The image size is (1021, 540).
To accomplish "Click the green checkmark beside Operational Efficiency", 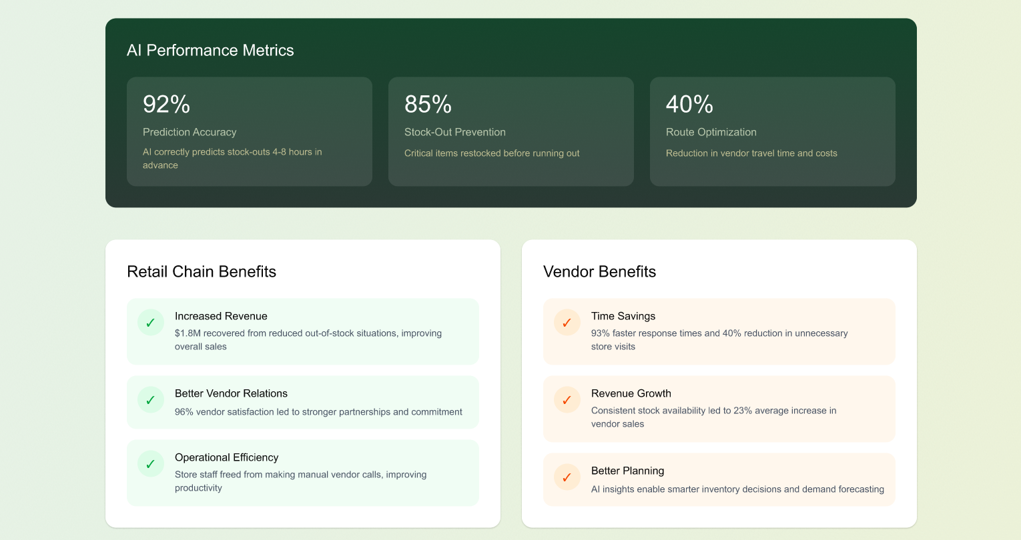I will [151, 464].
